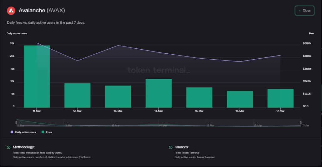
Task: Click the 14. Mar axis label
Action: [x=159, y=111]
